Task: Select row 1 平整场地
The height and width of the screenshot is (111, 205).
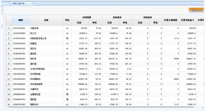Action: 104,28
